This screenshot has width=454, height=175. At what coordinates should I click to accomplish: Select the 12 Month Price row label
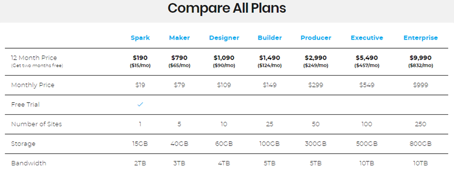point(34,58)
